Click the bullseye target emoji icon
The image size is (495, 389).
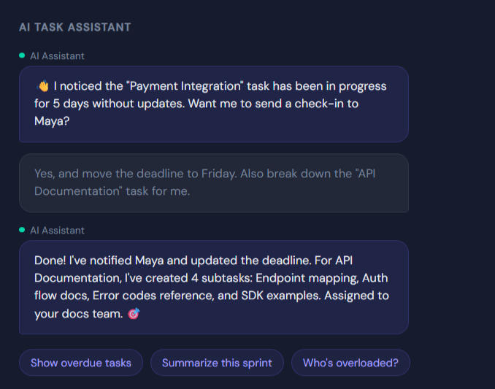[x=134, y=314]
